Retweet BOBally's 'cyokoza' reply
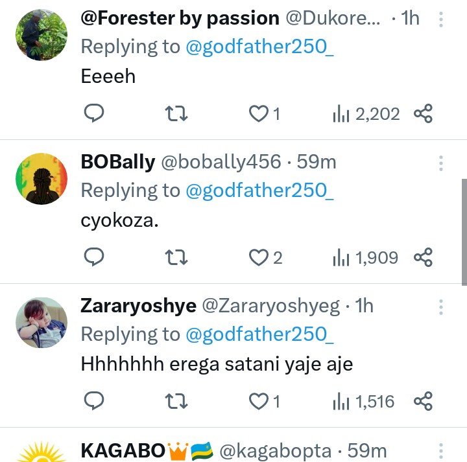Viewport: 467px width, 462px height. tap(176, 258)
